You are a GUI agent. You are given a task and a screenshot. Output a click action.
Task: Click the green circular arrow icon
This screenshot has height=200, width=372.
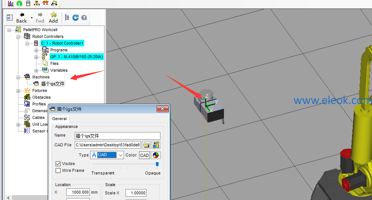coord(20,3)
